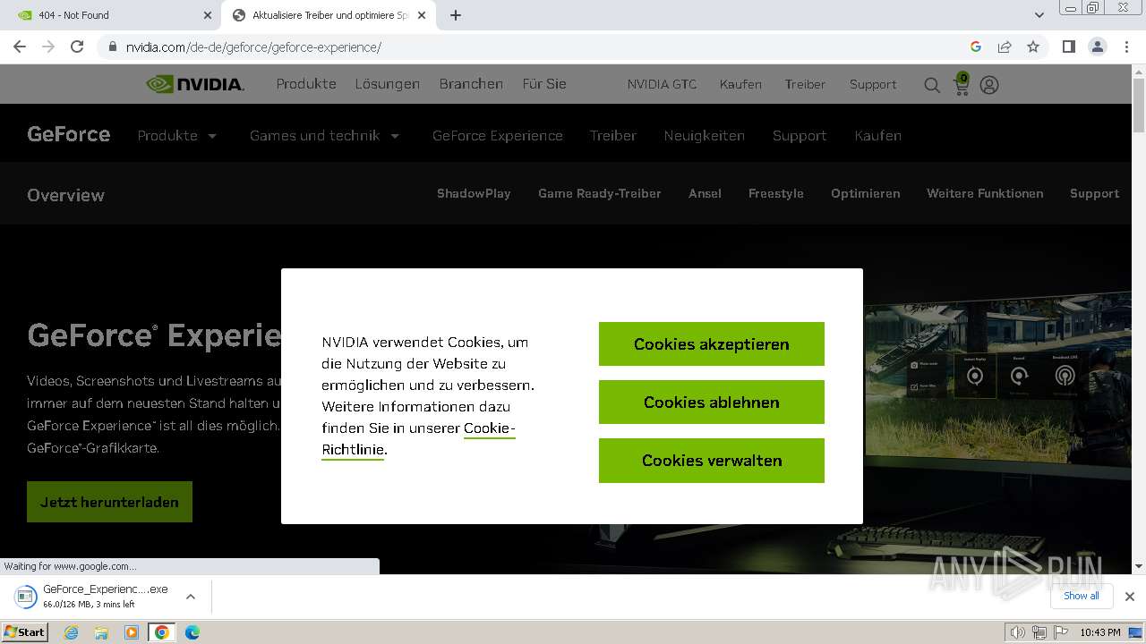Open Support in the Overview sub-navigation
Image resolution: width=1146 pixels, height=644 pixels.
click(1094, 193)
